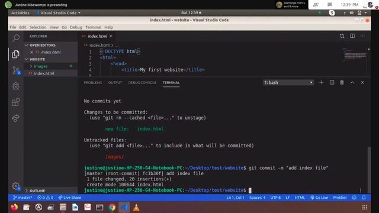Click index.html in editor breadcrumb

[x=99, y=45]
